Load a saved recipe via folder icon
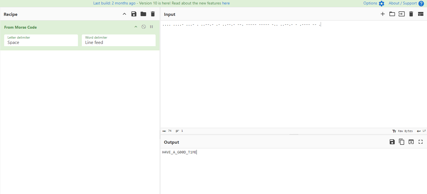427x194 pixels. [143, 14]
